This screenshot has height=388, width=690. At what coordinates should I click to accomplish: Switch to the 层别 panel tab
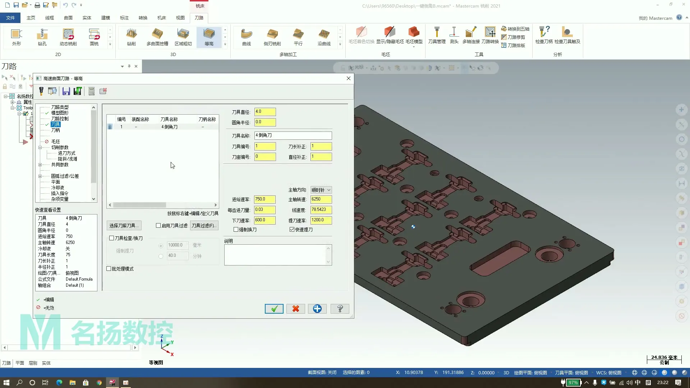tap(33, 363)
